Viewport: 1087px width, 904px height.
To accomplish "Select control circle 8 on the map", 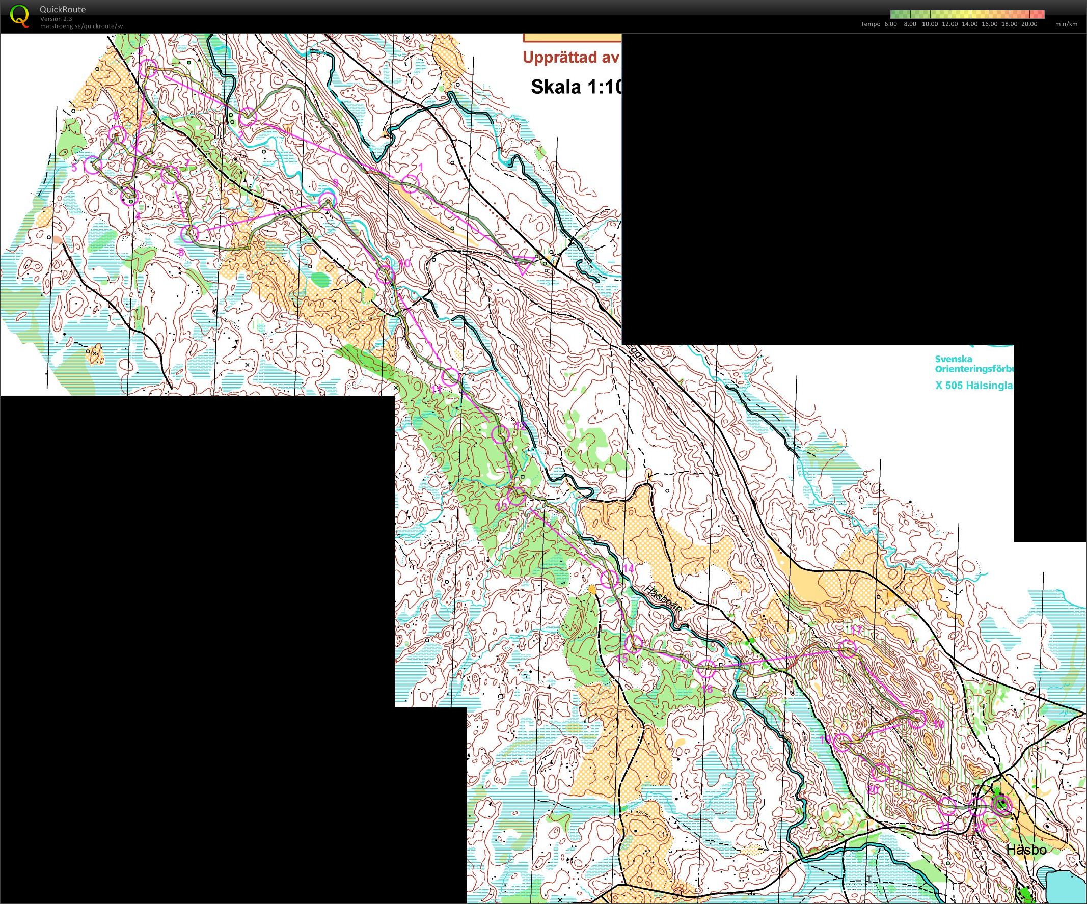I will coord(190,234).
